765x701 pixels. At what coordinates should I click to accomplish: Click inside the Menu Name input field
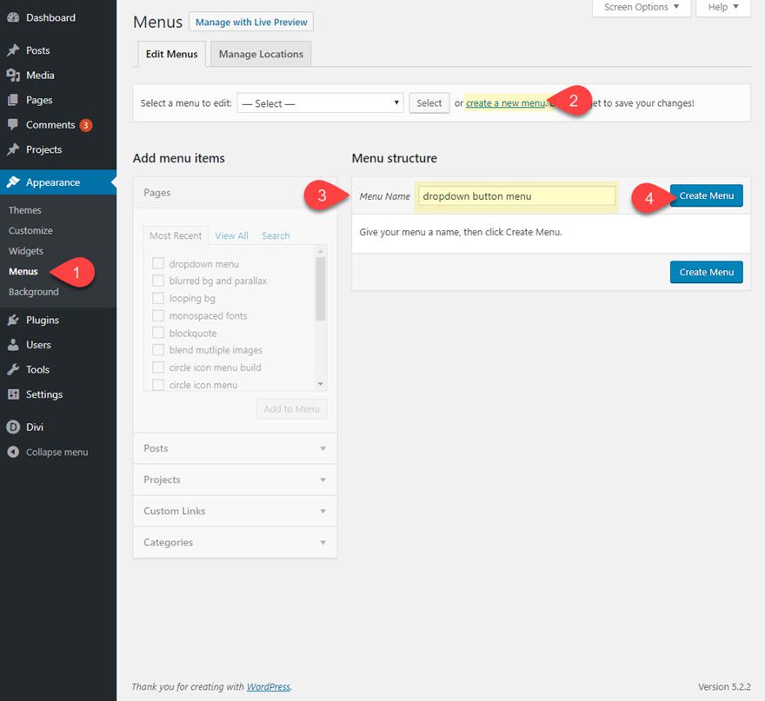515,196
